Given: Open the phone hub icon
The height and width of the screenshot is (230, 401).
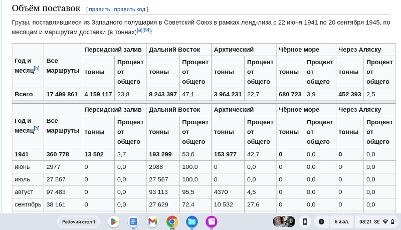Looking at the screenshot, I should (x=305, y=221).
